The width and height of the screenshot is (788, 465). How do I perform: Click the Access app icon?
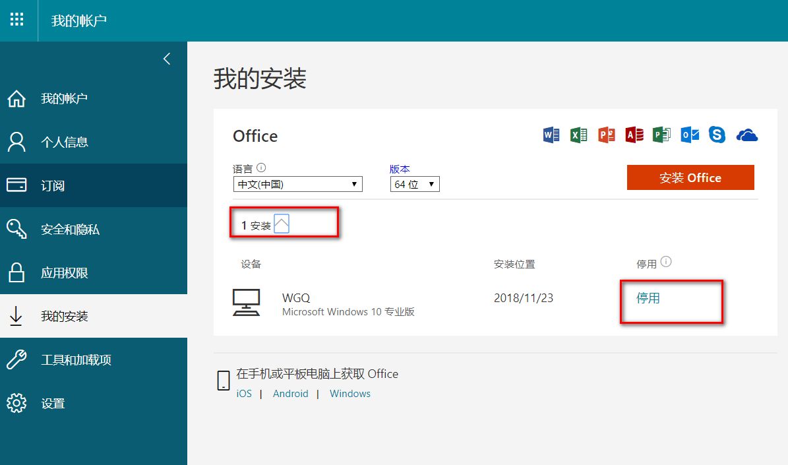(634, 135)
